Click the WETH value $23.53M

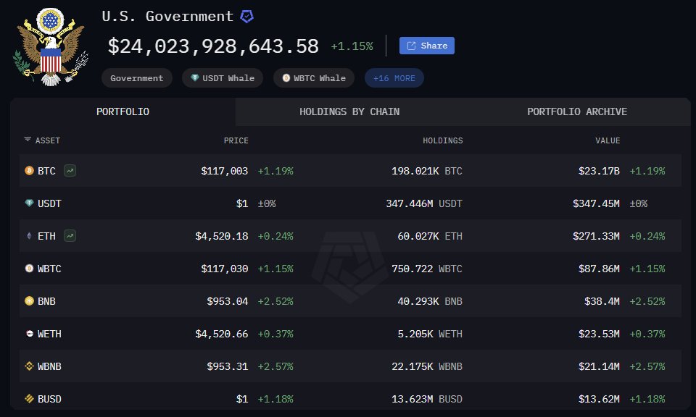pyautogui.click(x=599, y=334)
